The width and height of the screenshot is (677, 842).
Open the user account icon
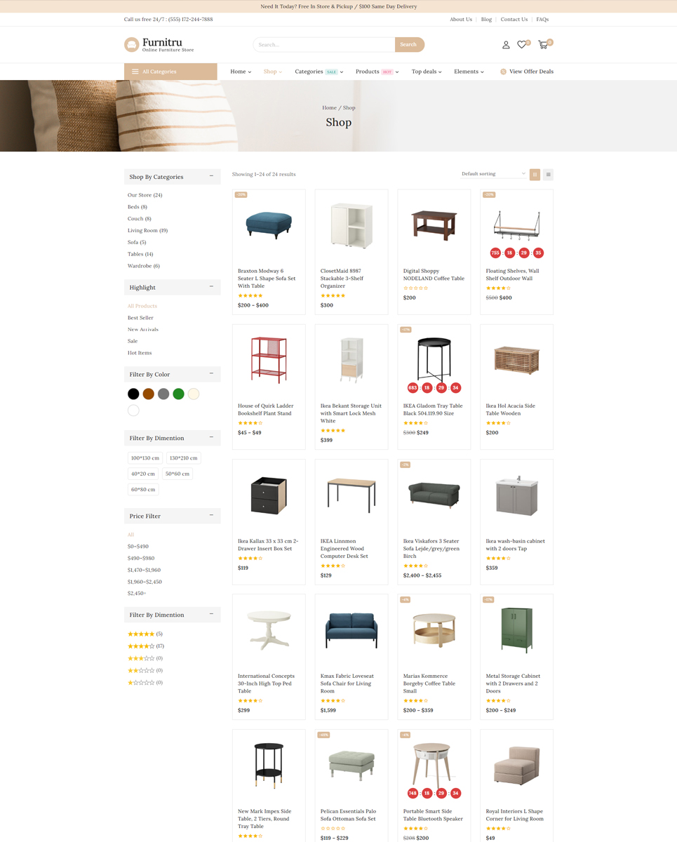506,45
